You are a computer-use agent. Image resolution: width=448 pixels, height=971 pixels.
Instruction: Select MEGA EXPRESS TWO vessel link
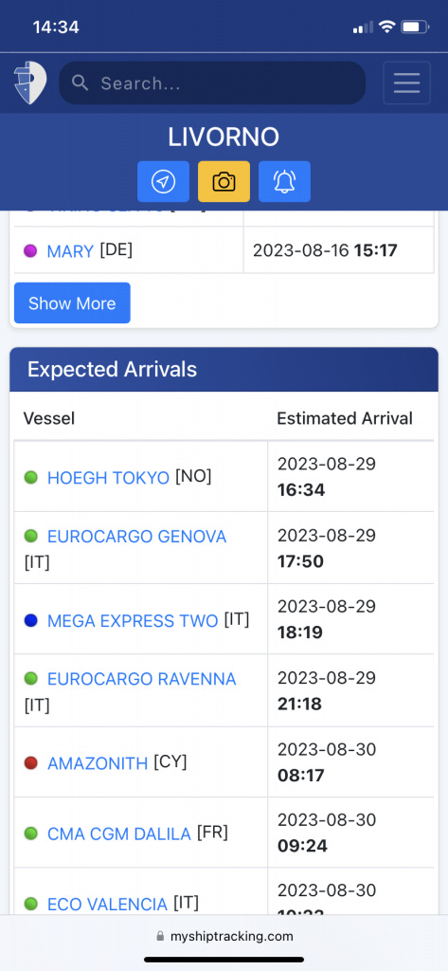coord(133,620)
